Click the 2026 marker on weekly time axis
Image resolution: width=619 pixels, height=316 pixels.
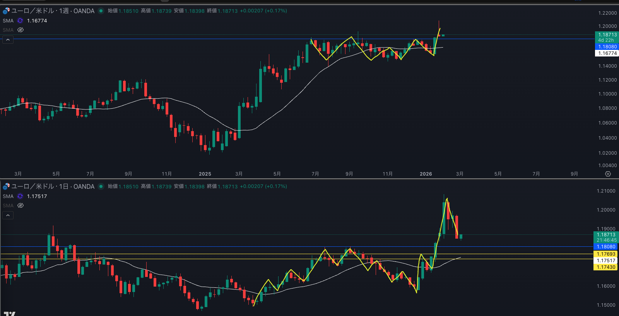point(426,174)
